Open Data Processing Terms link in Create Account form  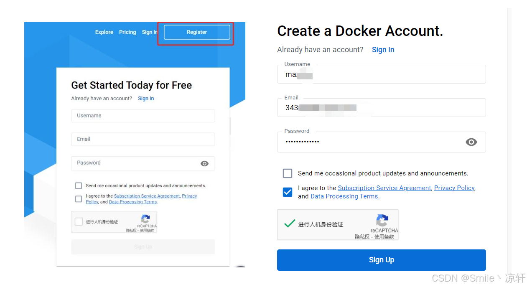coord(344,196)
